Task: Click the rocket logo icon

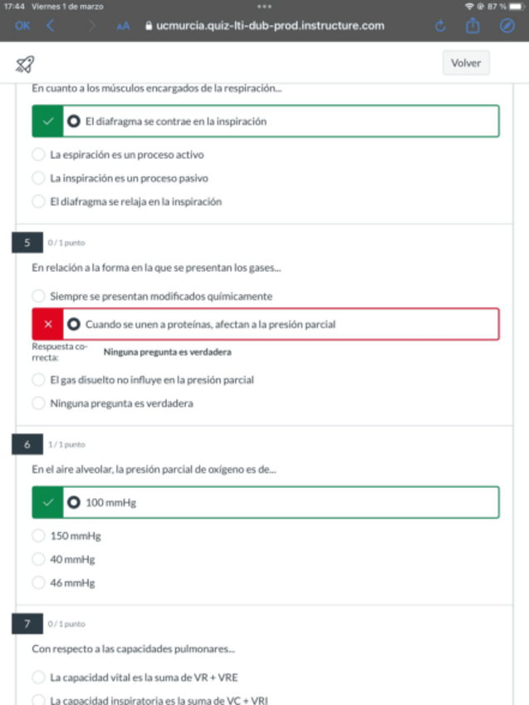Action: (x=26, y=64)
